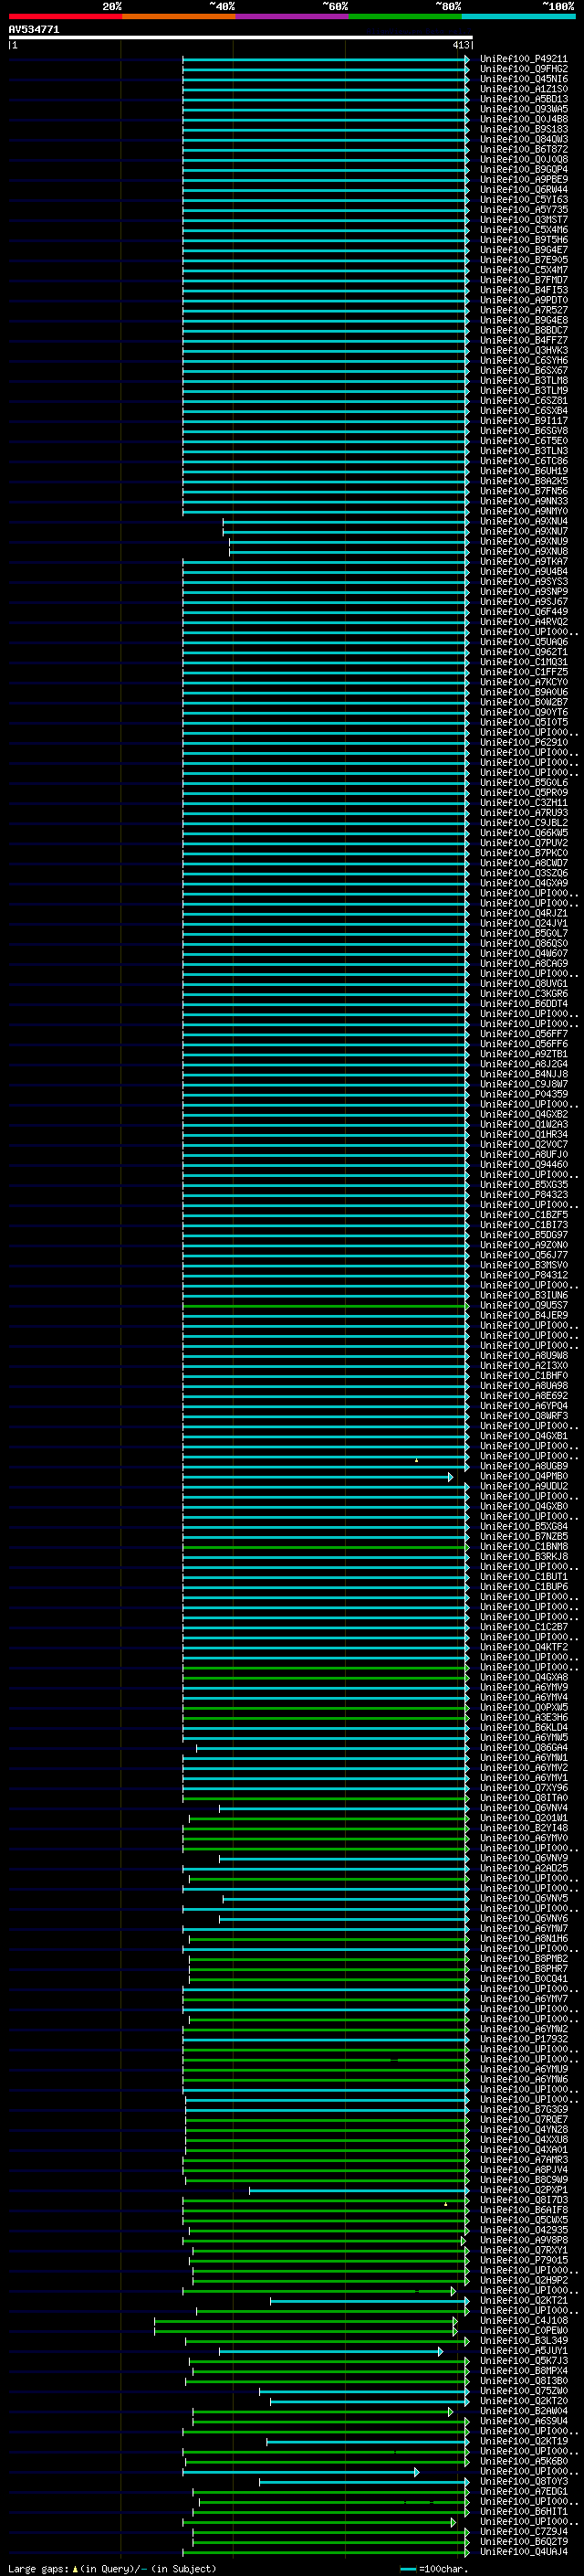Select hit label UniRef100_P62910
Image resolution: width=584 pixels, height=2576 pixels.
(x=523, y=742)
